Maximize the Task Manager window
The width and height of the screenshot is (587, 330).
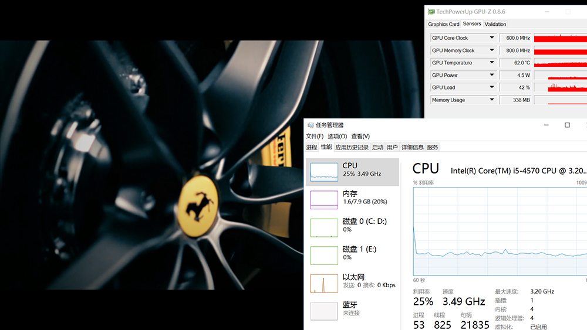click(x=567, y=125)
